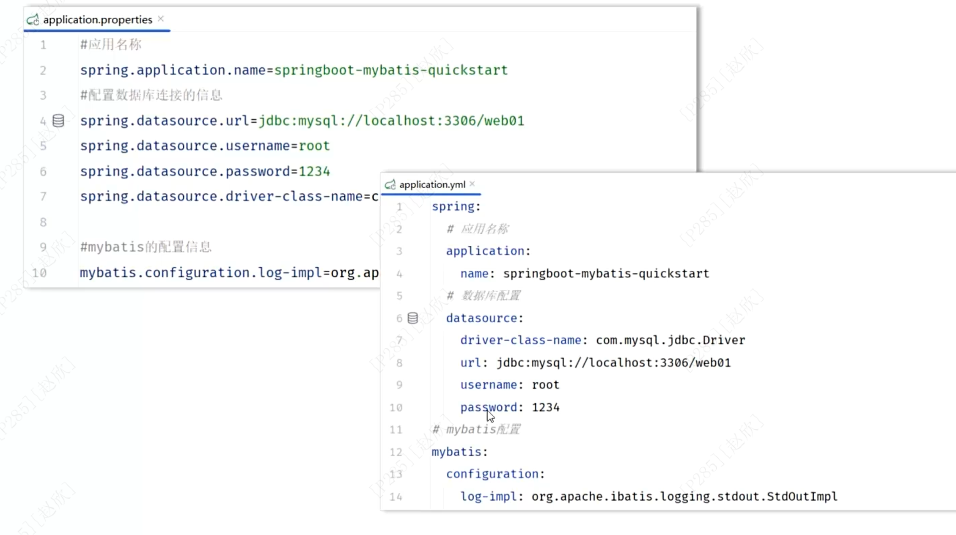
Task: Click database gutter icon beside datasource line
Action: [x=412, y=318]
